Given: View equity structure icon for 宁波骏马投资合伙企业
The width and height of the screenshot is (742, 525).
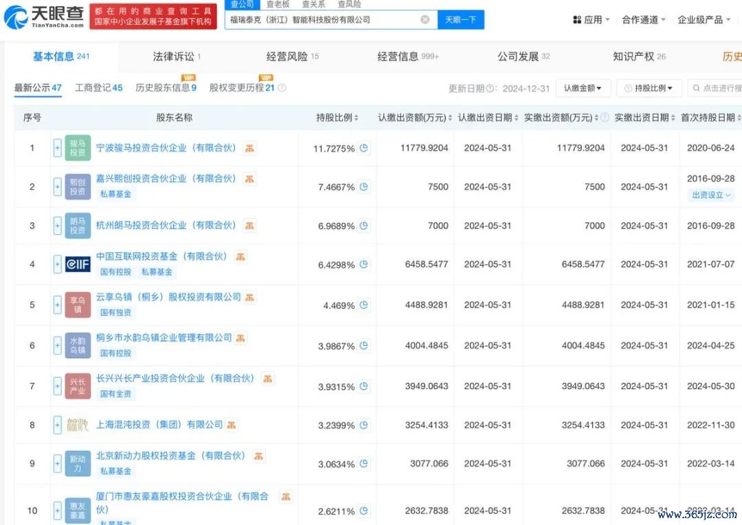Looking at the screenshot, I should pos(249,148).
